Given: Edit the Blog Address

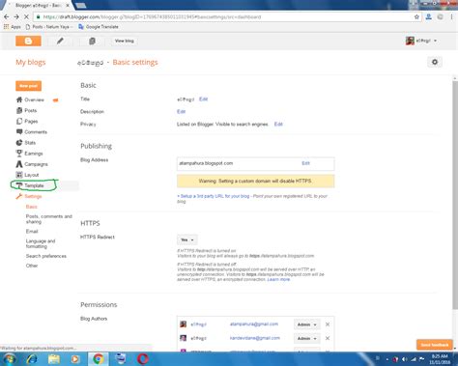Looking at the screenshot, I should point(305,163).
